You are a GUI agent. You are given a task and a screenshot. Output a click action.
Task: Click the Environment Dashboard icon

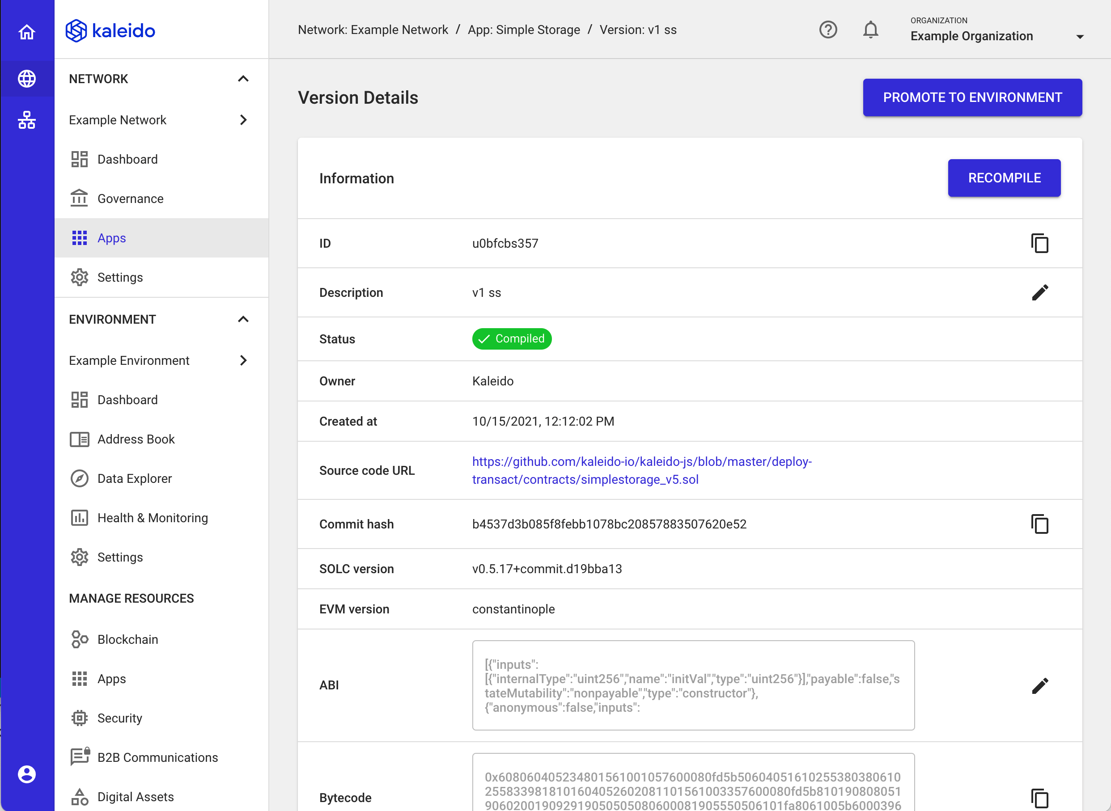coord(79,400)
